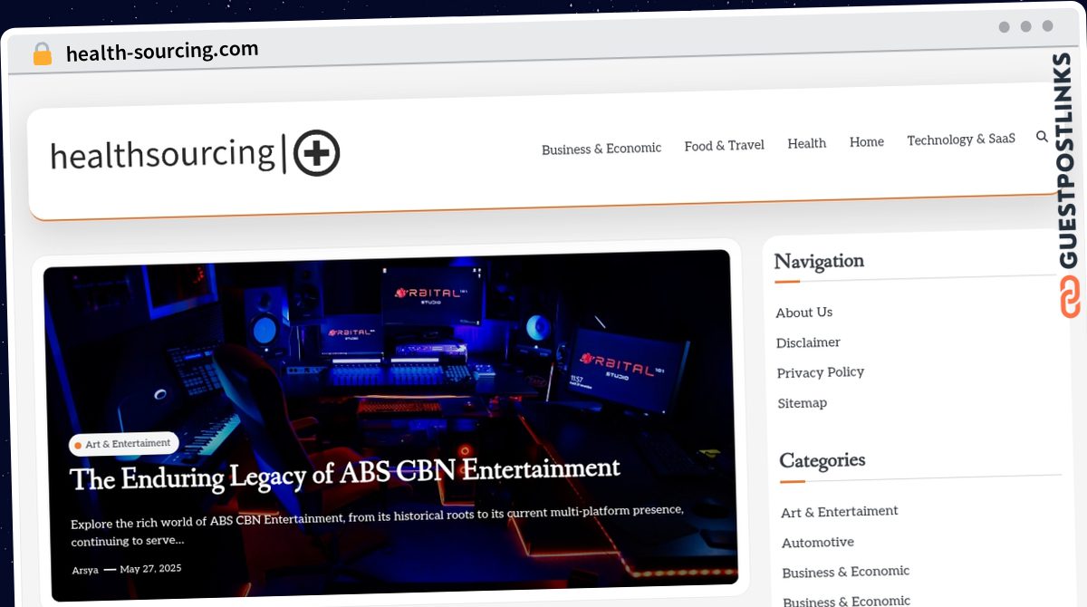Screen dimensions: 1087x607
Task: Open Technology & SaaS menu item
Action: click(960, 140)
